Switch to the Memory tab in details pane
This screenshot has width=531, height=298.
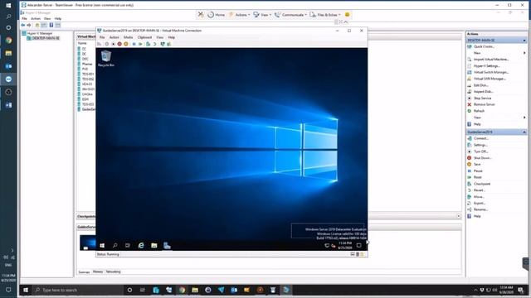point(98,272)
